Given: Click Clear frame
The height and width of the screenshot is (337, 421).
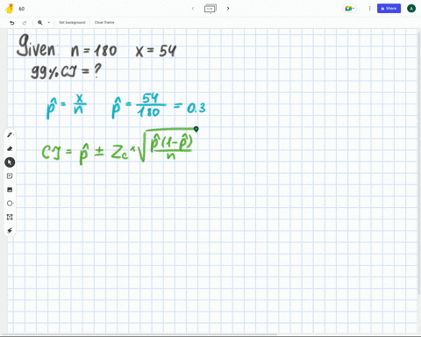Looking at the screenshot, I should coord(104,23).
